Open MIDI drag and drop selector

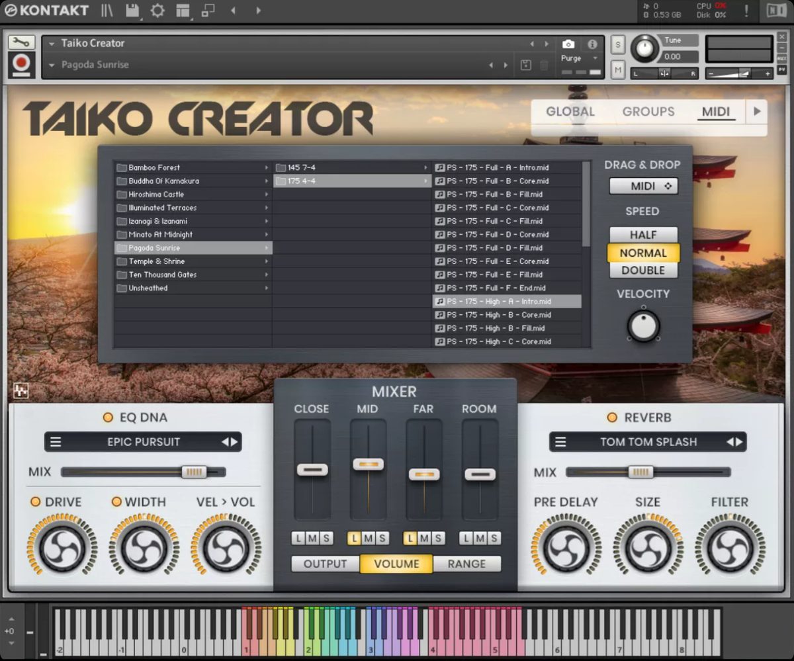click(643, 187)
